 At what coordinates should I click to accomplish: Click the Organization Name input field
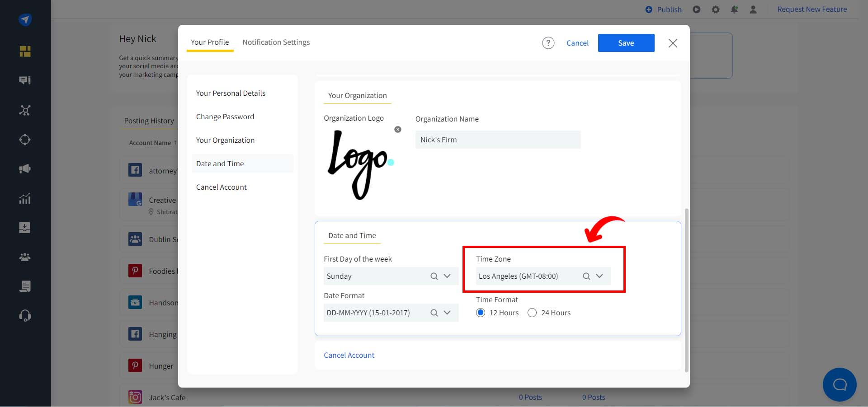coord(497,140)
